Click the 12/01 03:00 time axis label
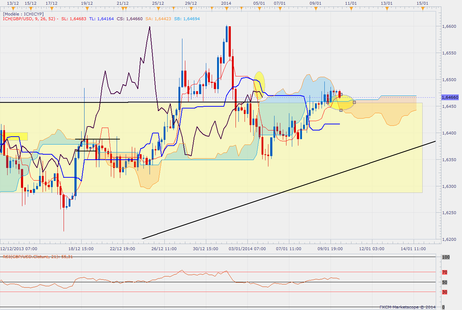 (x=372, y=249)
